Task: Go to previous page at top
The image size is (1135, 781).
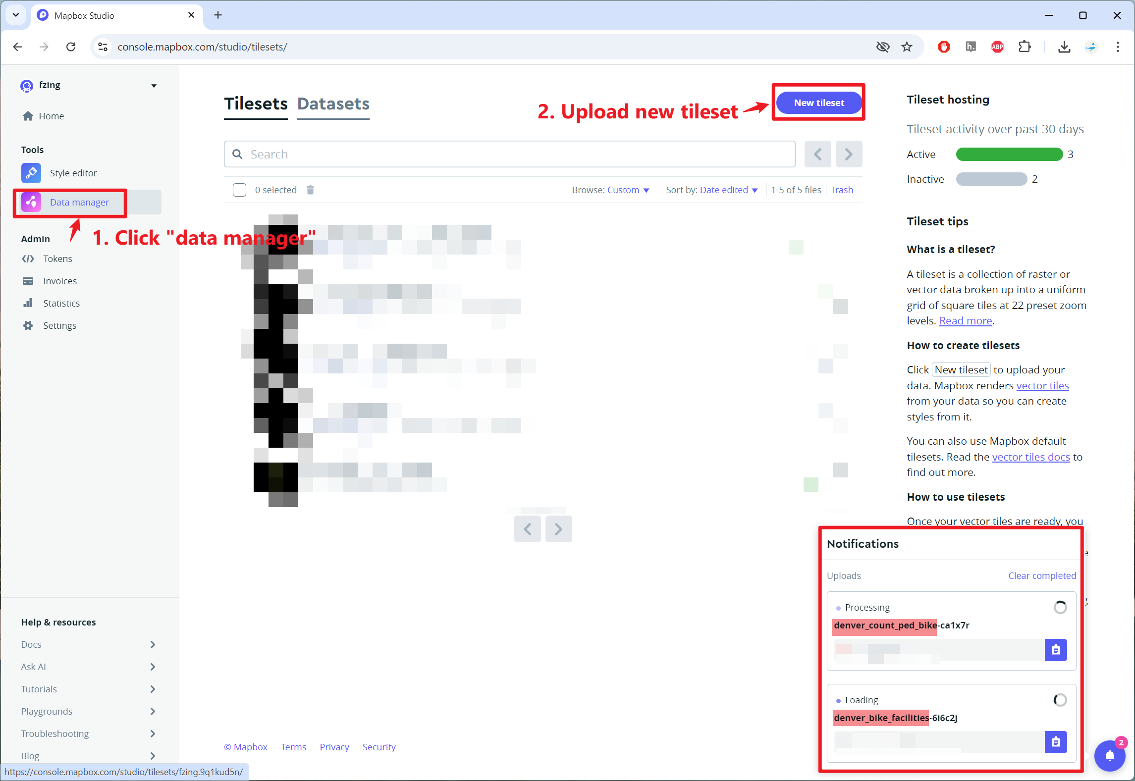Action: pyautogui.click(x=817, y=154)
